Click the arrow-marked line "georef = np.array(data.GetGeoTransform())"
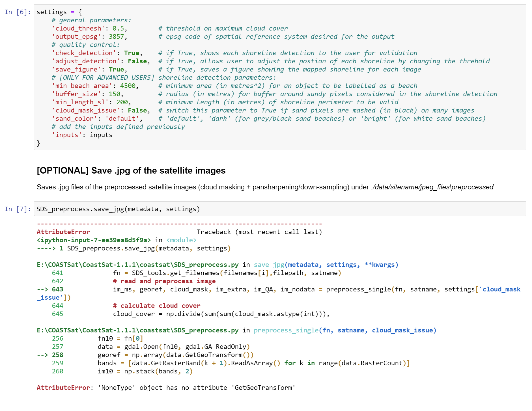The image size is (532, 411). click(176, 355)
